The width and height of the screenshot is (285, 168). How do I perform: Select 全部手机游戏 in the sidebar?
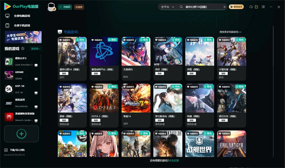tap(22, 25)
